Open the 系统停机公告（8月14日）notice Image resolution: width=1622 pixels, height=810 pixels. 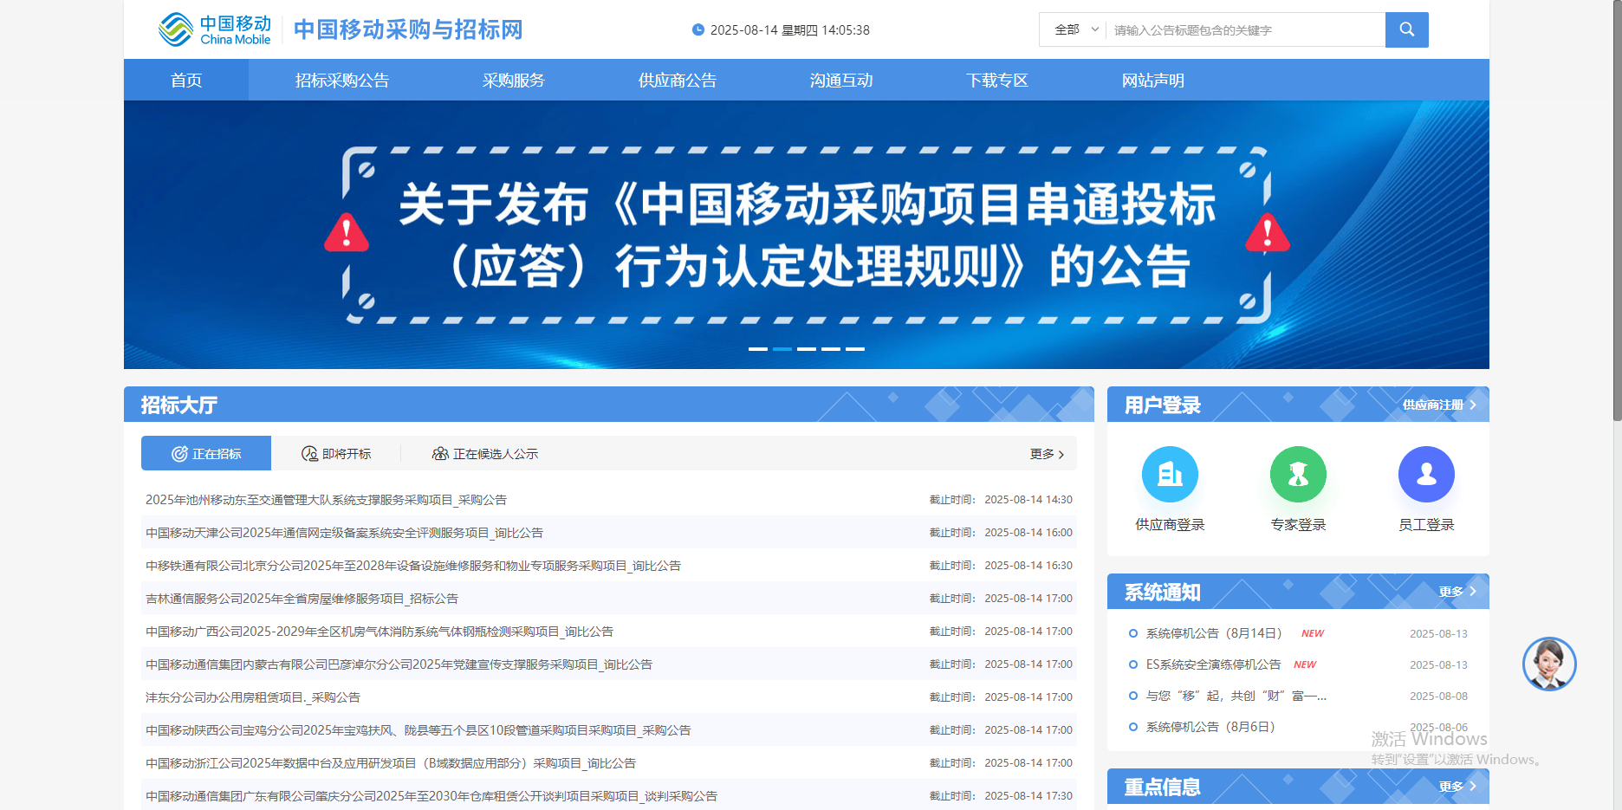coord(1213,633)
